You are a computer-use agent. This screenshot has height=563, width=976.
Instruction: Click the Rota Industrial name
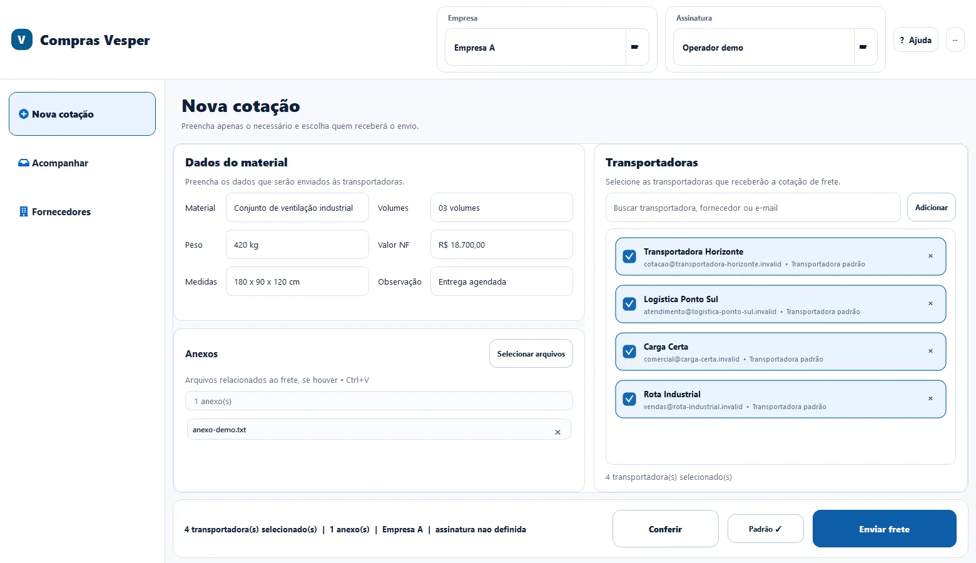coord(672,394)
